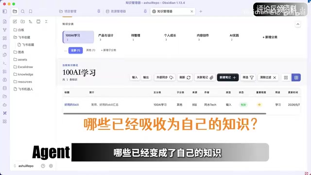The height and width of the screenshot is (175, 311).
Task: Select the 内容创作 category
Action: (x=203, y=37)
